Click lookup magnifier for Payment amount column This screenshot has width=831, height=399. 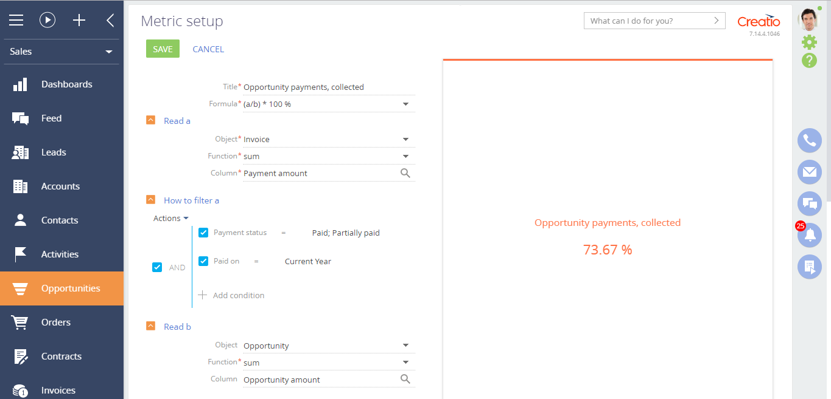tap(405, 173)
